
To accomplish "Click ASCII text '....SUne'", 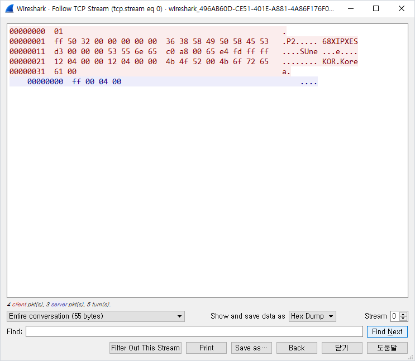I will tap(300, 51).
